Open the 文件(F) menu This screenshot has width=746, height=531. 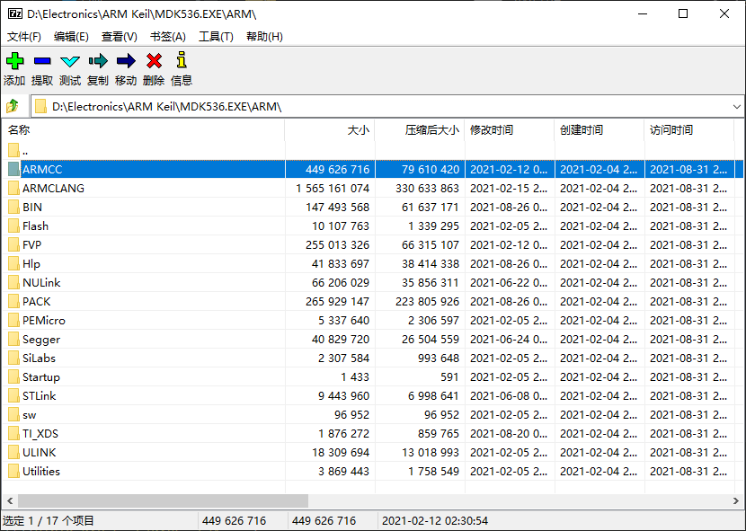[23, 37]
